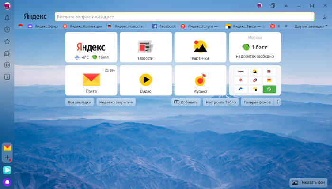Screen dimensions: 332x189
Task: Open mini blue disk icon in the folder tile
Action: pyautogui.click(x=241, y=89)
